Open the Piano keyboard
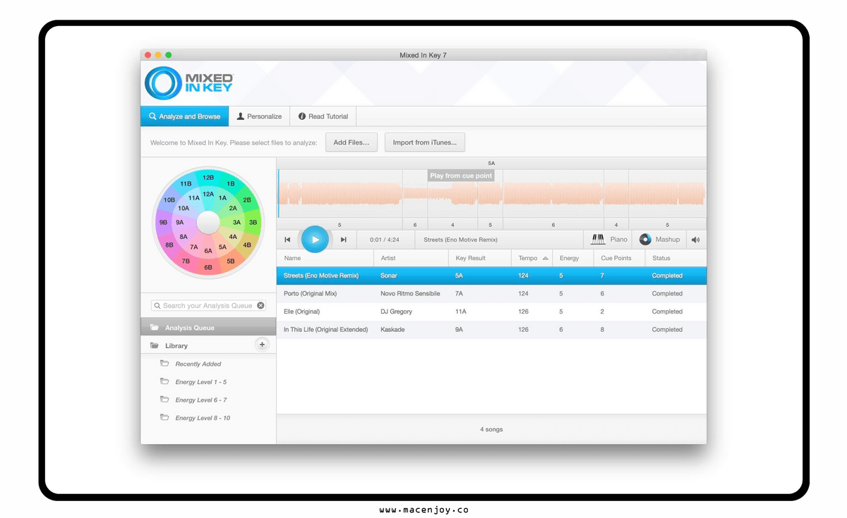 pos(609,240)
